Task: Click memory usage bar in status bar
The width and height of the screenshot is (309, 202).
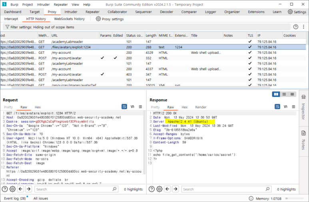Action: tap(294, 198)
